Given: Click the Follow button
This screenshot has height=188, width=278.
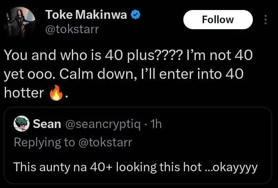Looking at the screenshot, I should coord(218,20).
